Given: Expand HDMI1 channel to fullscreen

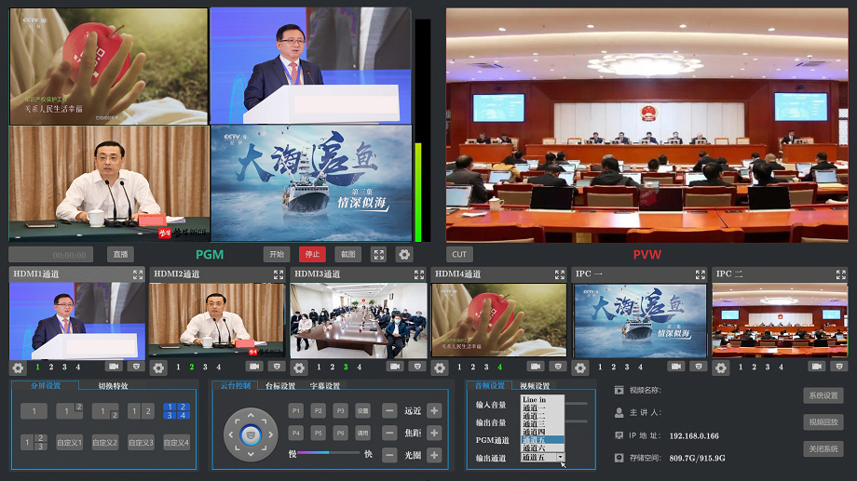Looking at the screenshot, I should click(138, 274).
